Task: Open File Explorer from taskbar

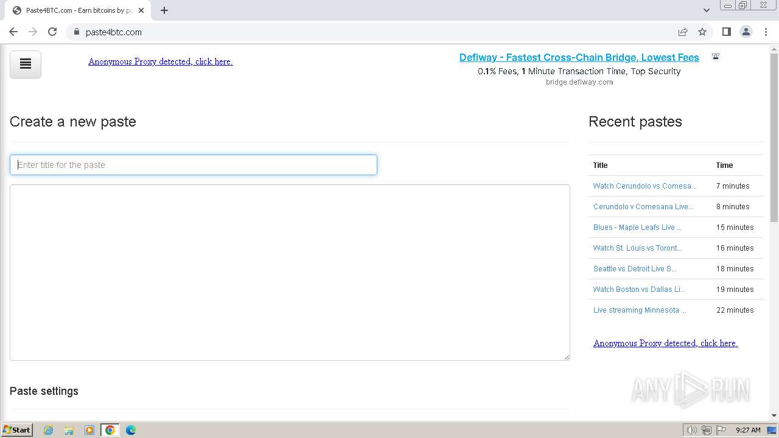Action: [x=69, y=430]
